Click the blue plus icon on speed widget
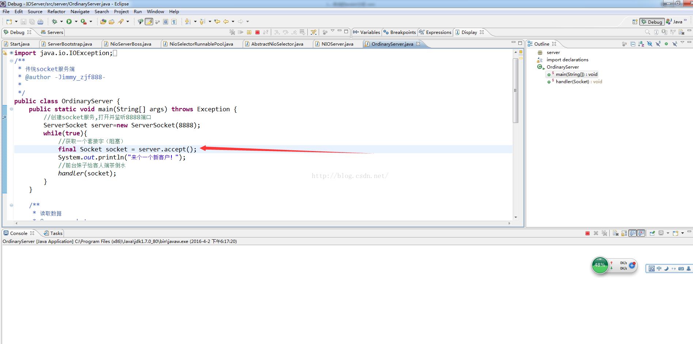This screenshot has height=344, width=693. point(632,265)
